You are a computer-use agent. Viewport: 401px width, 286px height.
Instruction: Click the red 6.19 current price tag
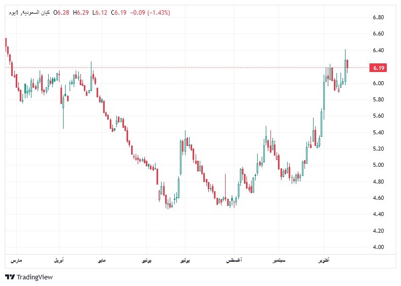378,67
